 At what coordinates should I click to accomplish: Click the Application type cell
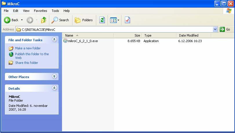151,41
